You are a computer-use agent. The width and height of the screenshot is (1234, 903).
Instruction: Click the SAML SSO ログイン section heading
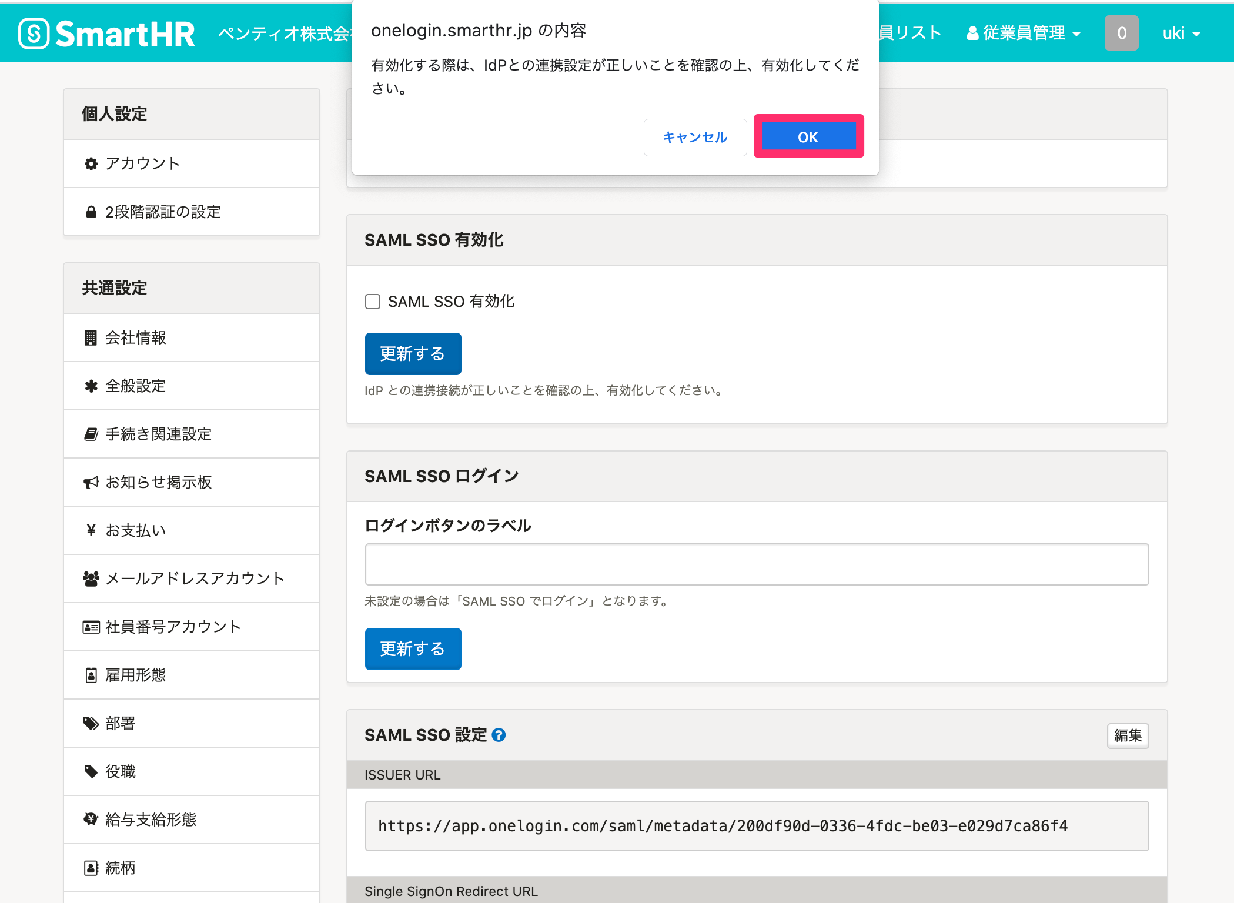pos(442,476)
